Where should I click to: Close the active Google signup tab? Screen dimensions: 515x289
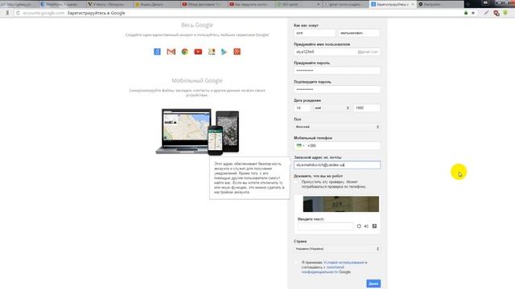coord(413,4)
